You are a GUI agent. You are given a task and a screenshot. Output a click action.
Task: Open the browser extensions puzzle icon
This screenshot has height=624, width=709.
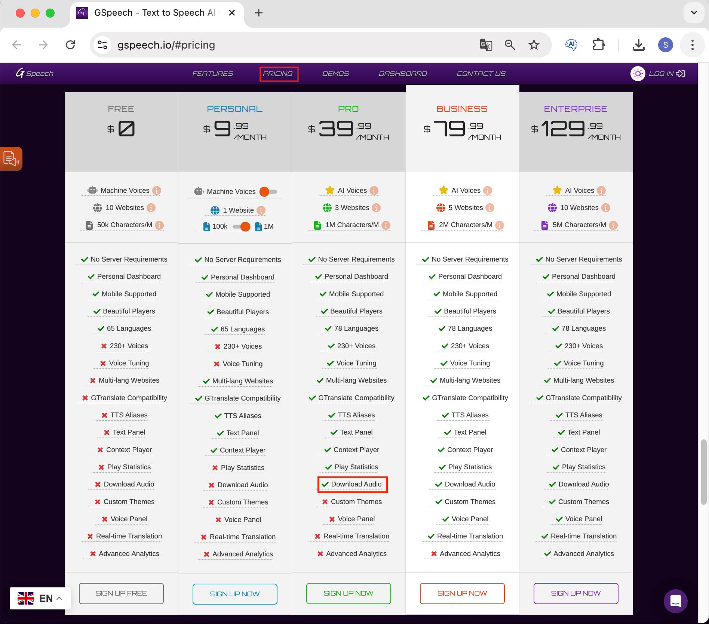tap(598, 45)
